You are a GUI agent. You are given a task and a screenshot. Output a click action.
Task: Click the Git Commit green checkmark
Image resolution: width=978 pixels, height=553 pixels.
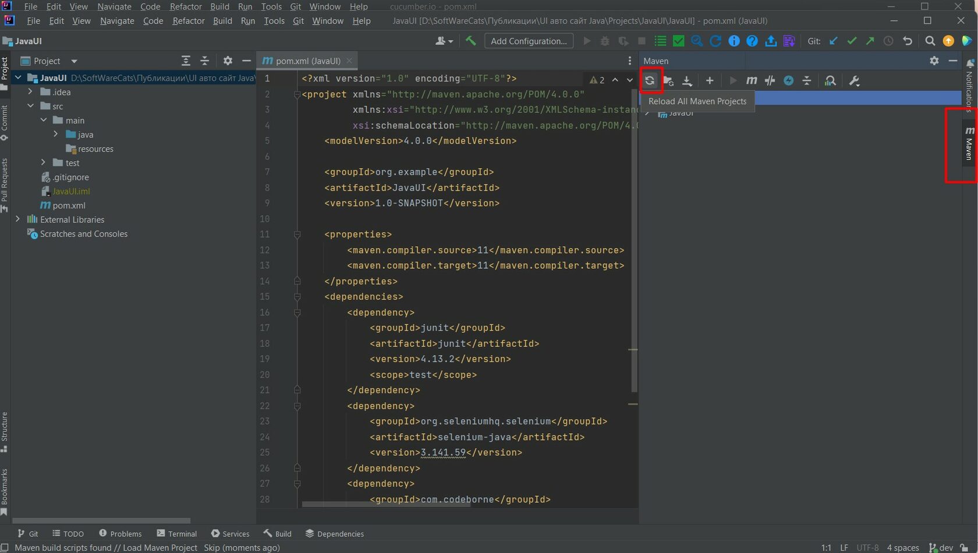pos(852,41)
